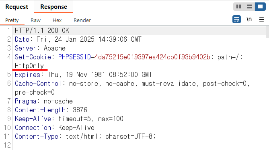Select the Response tab
The image size is (269, 150).
[x=54, y=7]
